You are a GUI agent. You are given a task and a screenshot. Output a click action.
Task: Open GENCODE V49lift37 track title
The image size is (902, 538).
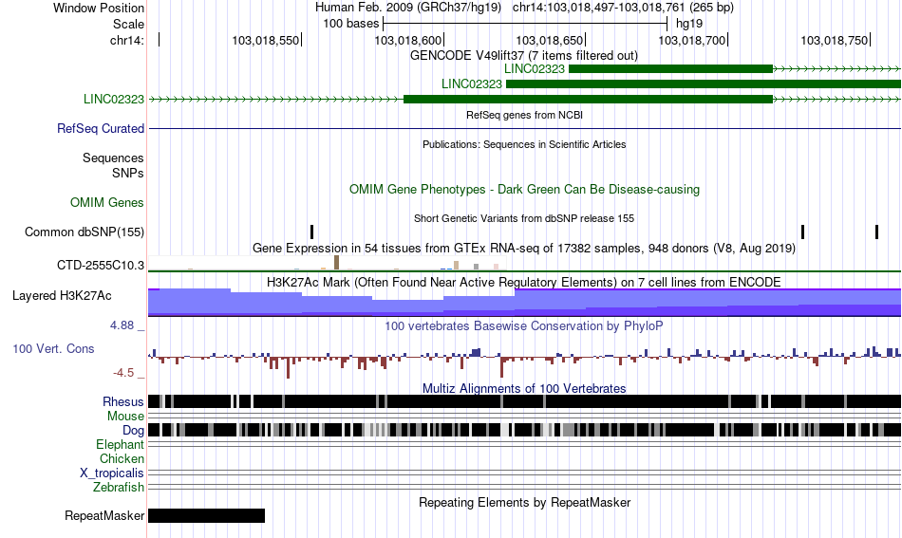(x=524, y=55)
